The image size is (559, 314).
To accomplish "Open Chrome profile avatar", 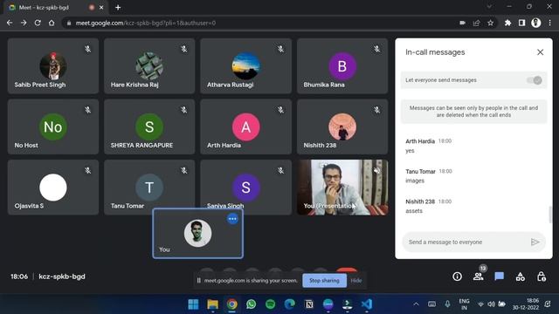I will (x=535, y=23).
